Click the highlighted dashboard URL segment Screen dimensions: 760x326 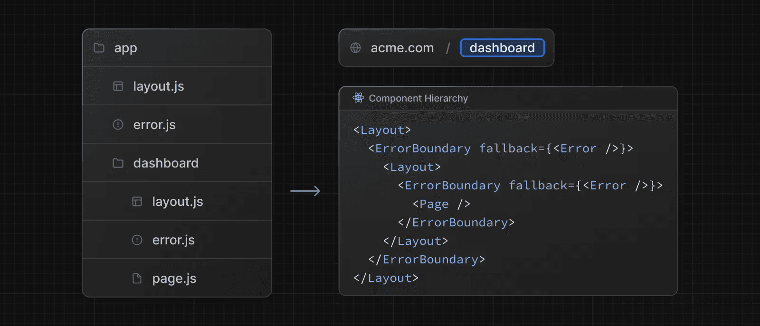(x=502, y=48)
